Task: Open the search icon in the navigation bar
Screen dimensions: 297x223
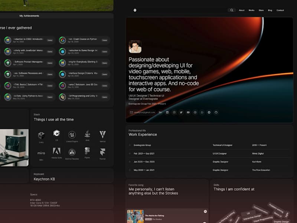Action: coord(232,10)
